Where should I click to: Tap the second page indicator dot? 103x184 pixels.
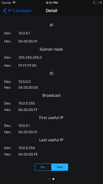pyautogui.click(x=53, y=179)
